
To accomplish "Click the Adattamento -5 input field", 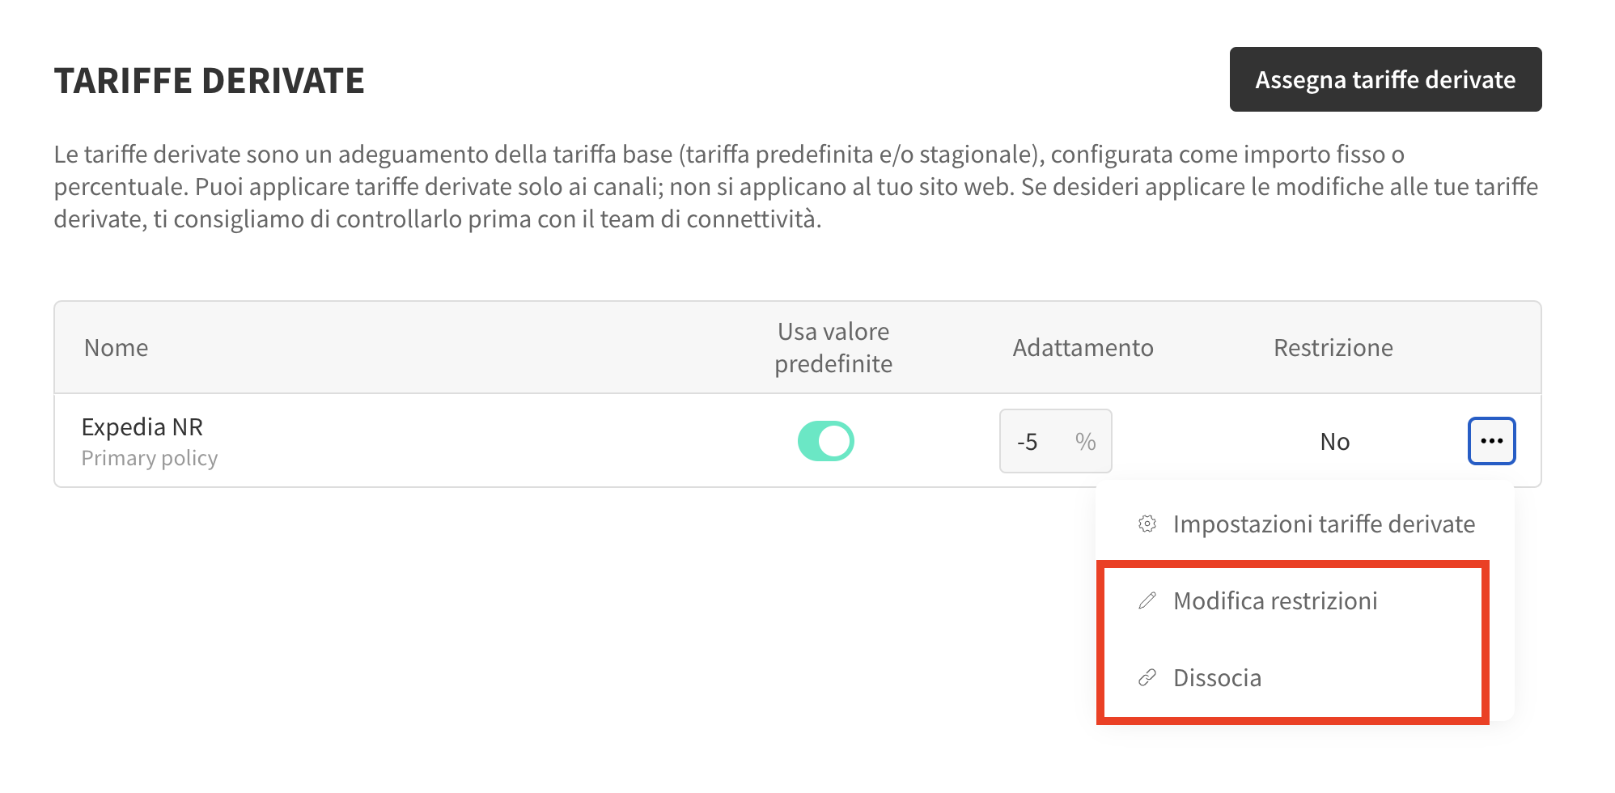I will point(1055,441).
